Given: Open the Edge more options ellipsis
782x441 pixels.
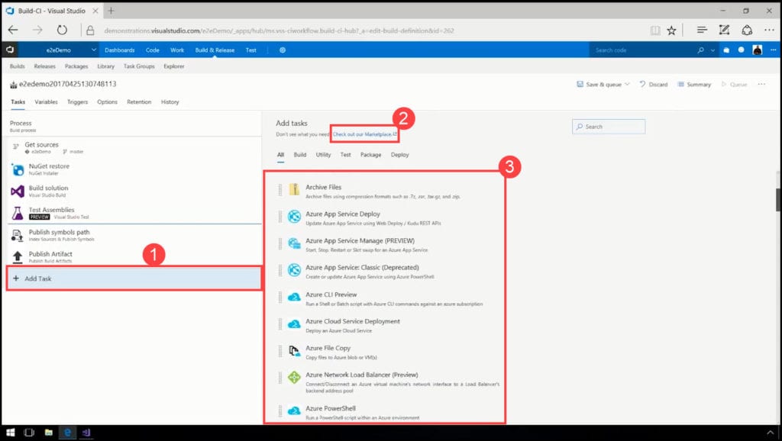Looking at the screenshot, I should (x=770, y=31).
